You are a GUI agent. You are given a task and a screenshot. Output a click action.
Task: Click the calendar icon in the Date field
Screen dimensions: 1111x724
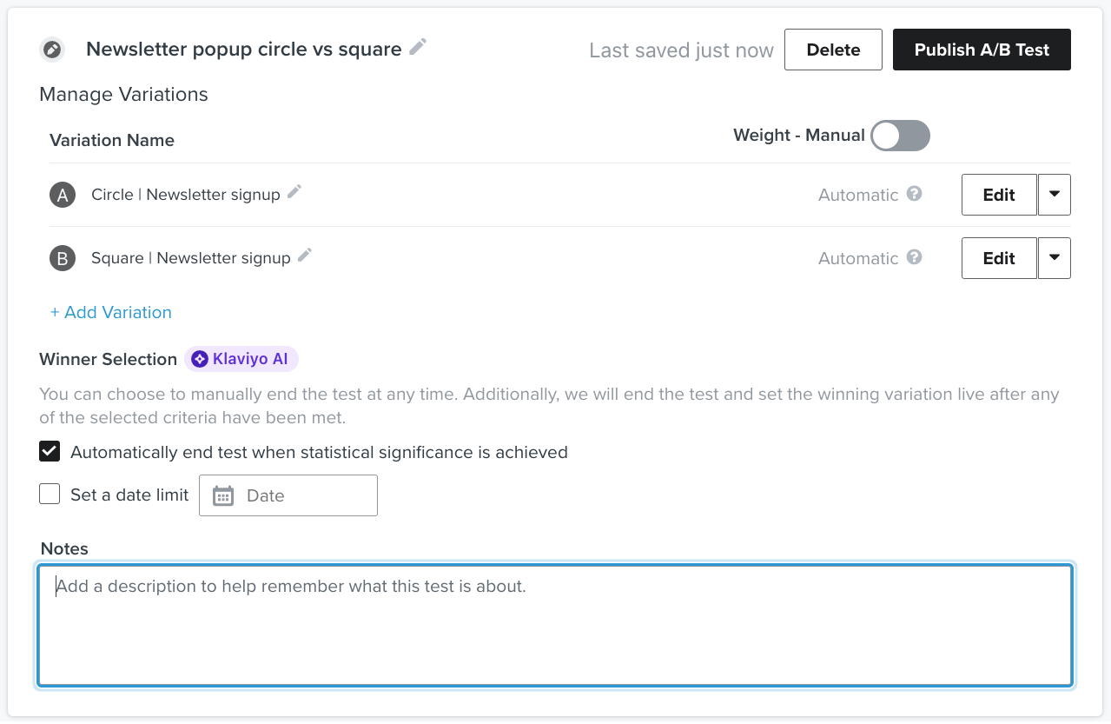pos(223,495)
